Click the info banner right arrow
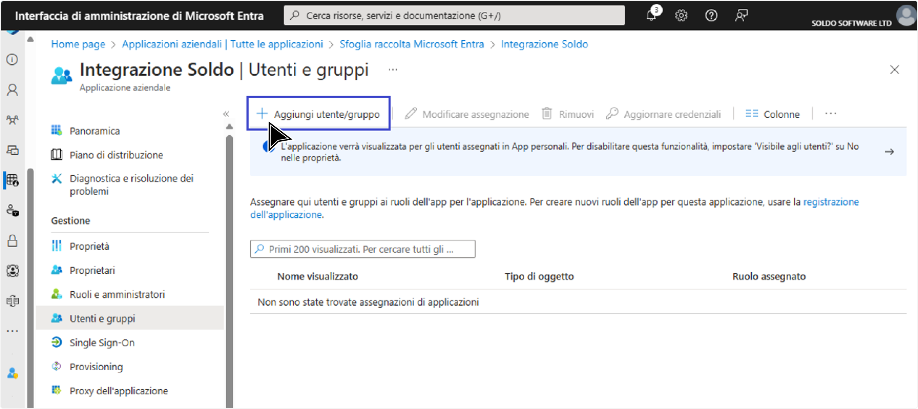The image size is (918, 409). (x=889, y=152)
